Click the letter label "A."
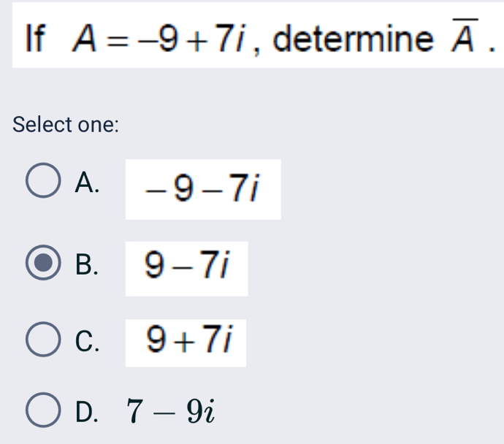The height and width of the screenshot is (444, 504). (x=88, y=184)
